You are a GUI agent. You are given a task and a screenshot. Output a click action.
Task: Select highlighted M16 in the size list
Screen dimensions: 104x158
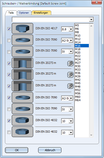[x=82, y=46]
